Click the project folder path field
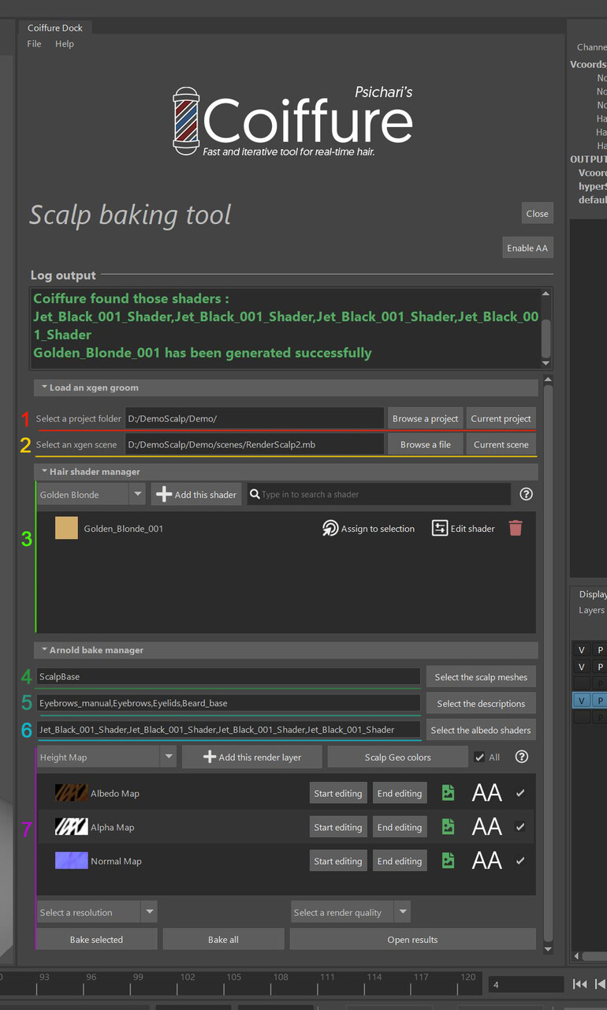 254,418
